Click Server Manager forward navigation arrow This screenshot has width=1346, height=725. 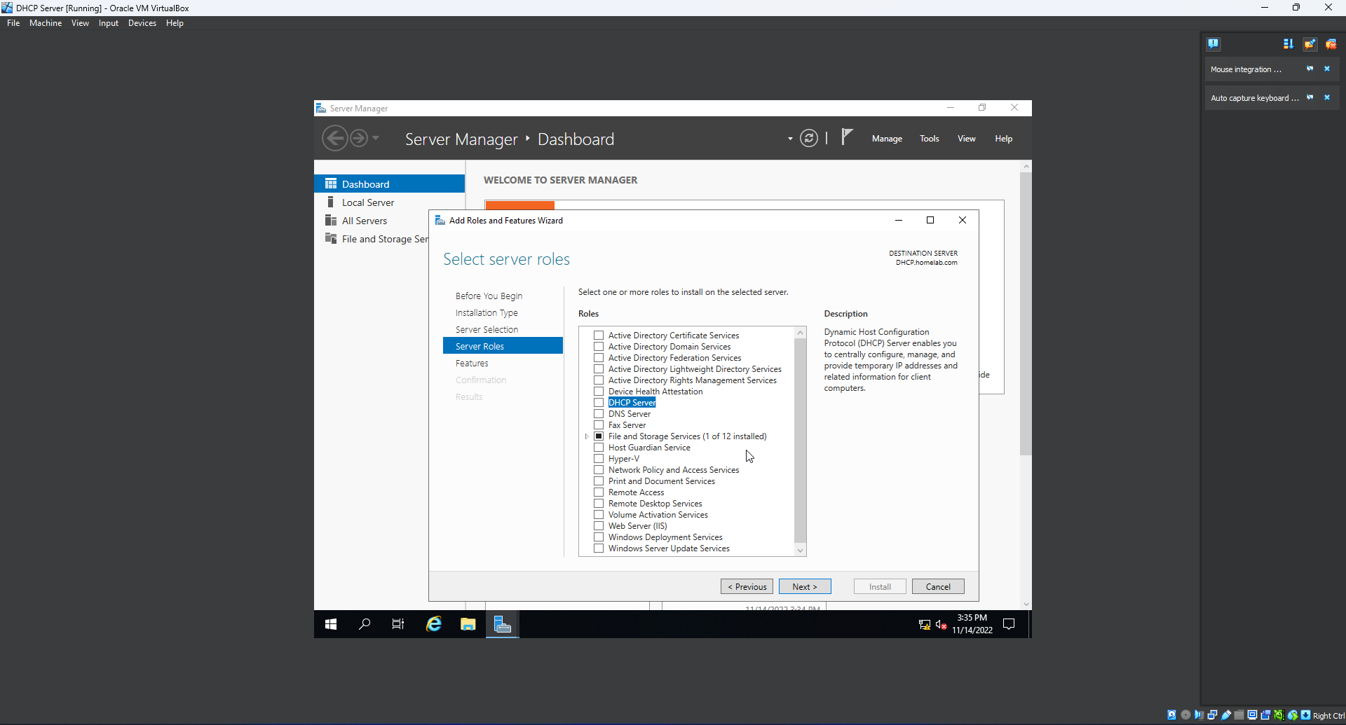[x=358, y=138]
